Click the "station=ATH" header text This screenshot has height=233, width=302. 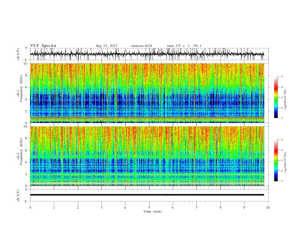(x=141, y=46)
